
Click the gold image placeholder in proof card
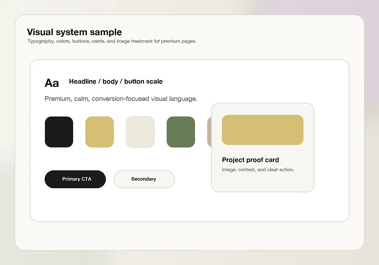263,130
